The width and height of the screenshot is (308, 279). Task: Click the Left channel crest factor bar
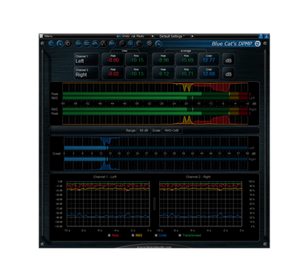tap(155, 148)
